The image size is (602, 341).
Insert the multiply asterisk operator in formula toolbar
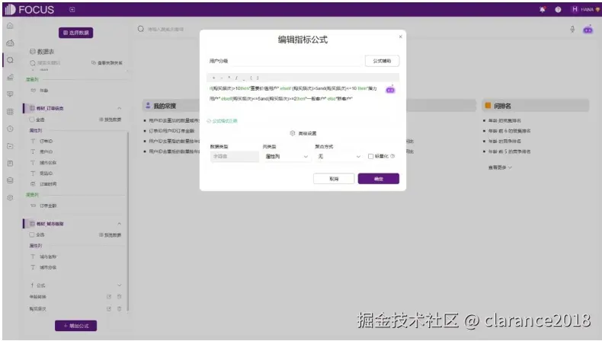229,78
